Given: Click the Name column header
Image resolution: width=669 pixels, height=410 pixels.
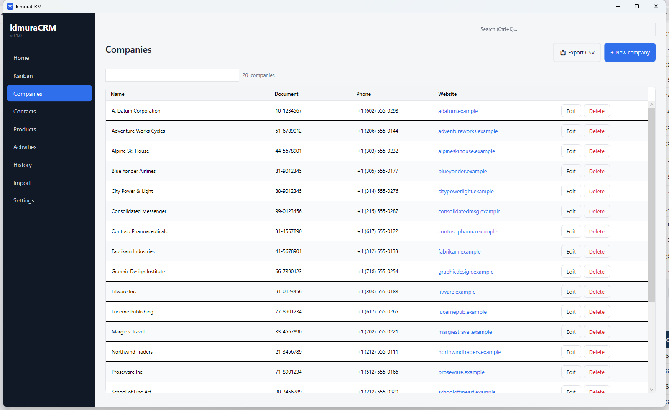Looking at the screenshot, I should [117, 94].
